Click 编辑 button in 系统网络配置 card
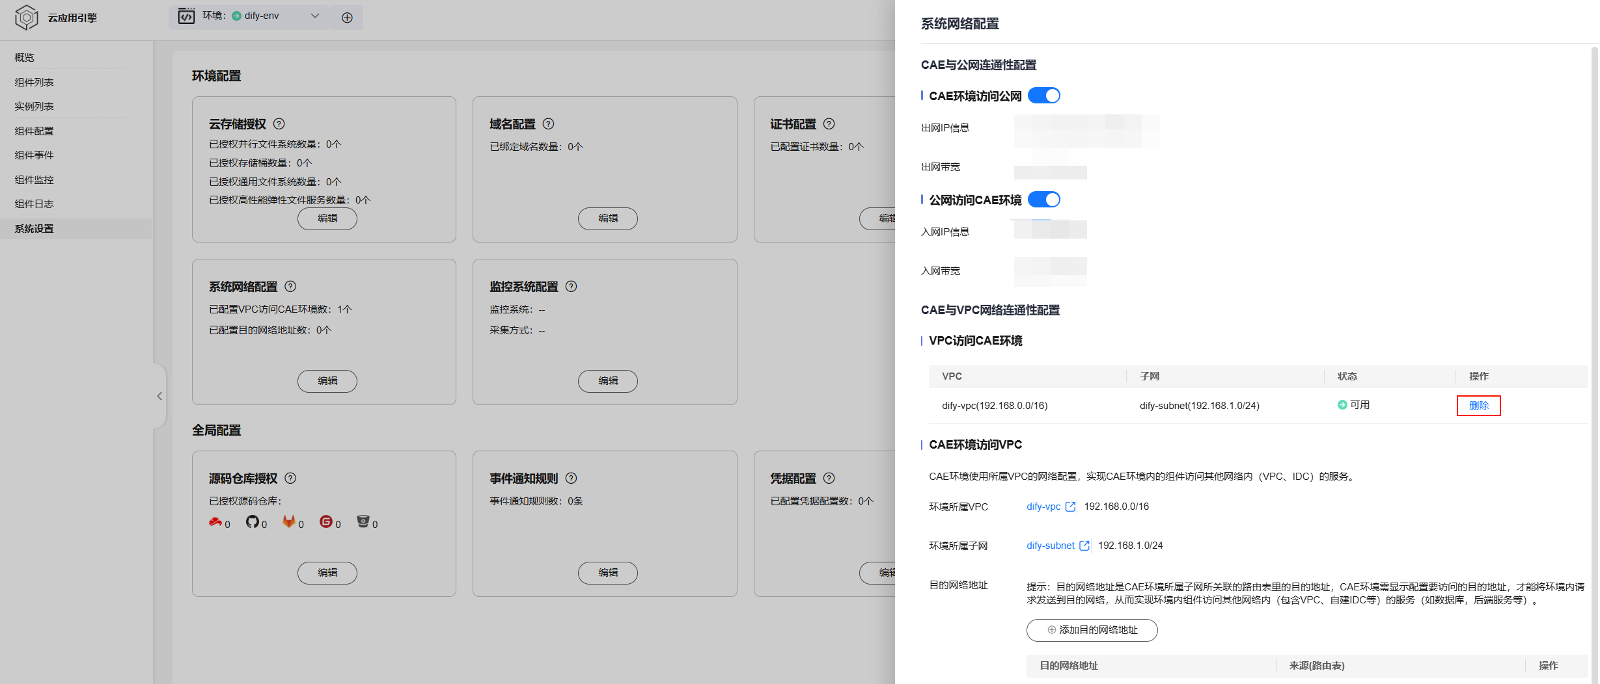Screen dimensions: 1600x684 click(327, 381)
